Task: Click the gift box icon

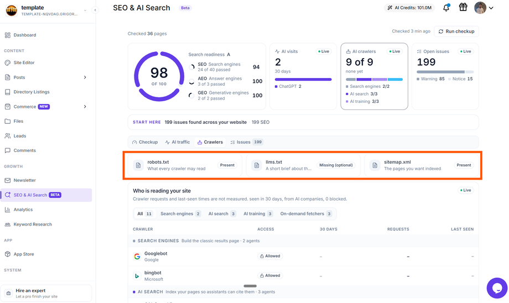Action: (463, 7)
